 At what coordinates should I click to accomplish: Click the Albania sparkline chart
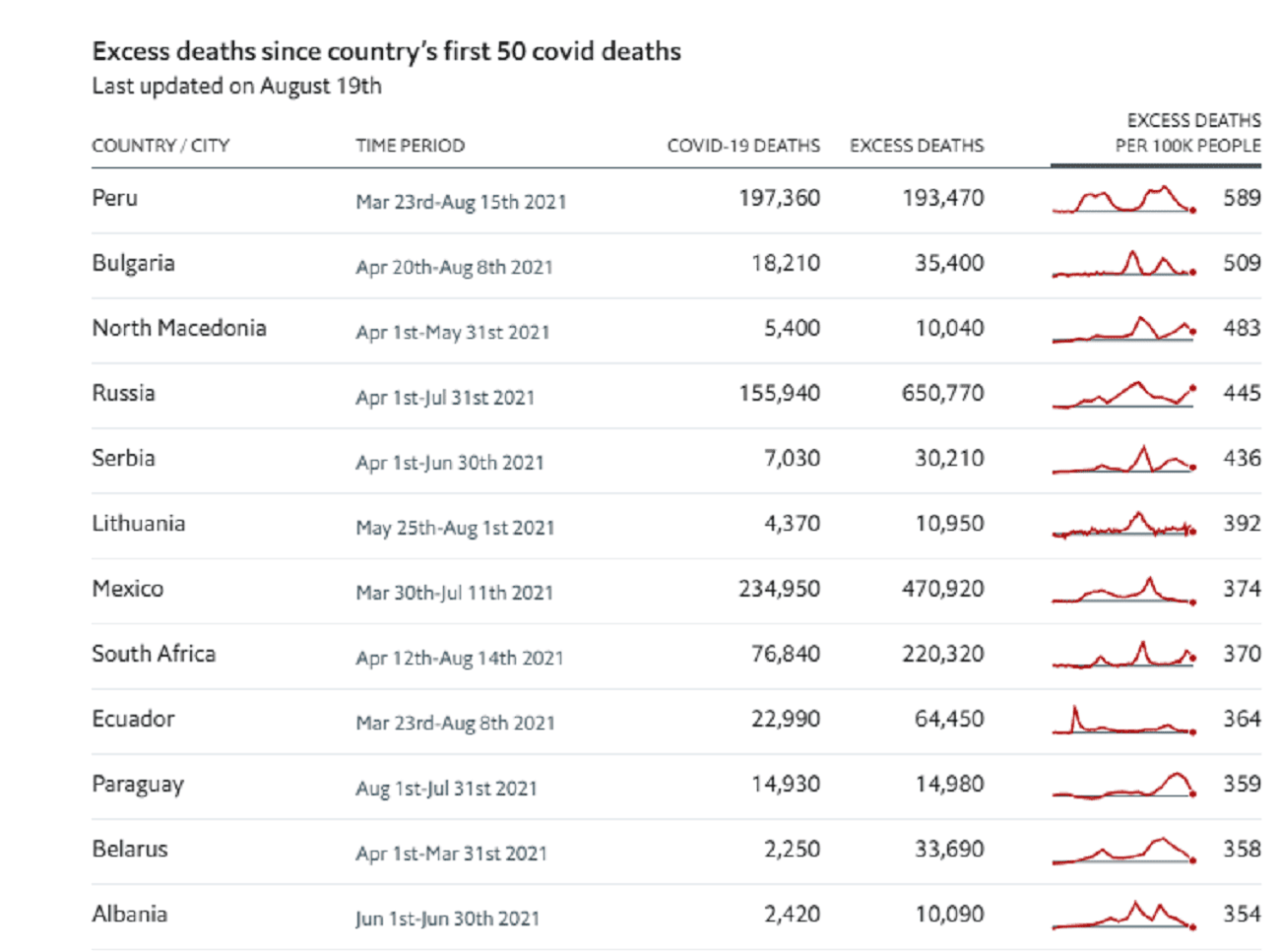1123,916
